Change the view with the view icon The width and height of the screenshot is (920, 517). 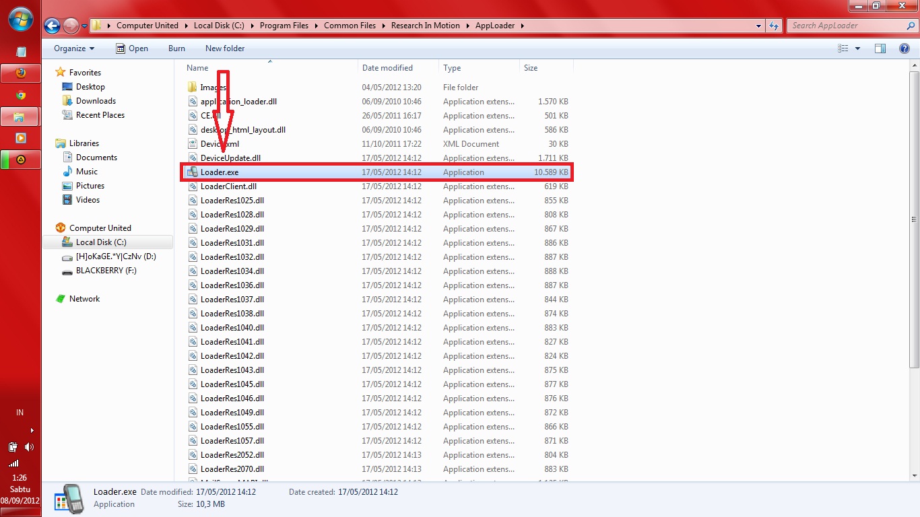click(843, 48)
